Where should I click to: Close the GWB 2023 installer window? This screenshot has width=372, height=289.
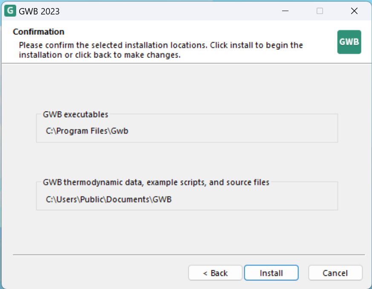point(354,11)
